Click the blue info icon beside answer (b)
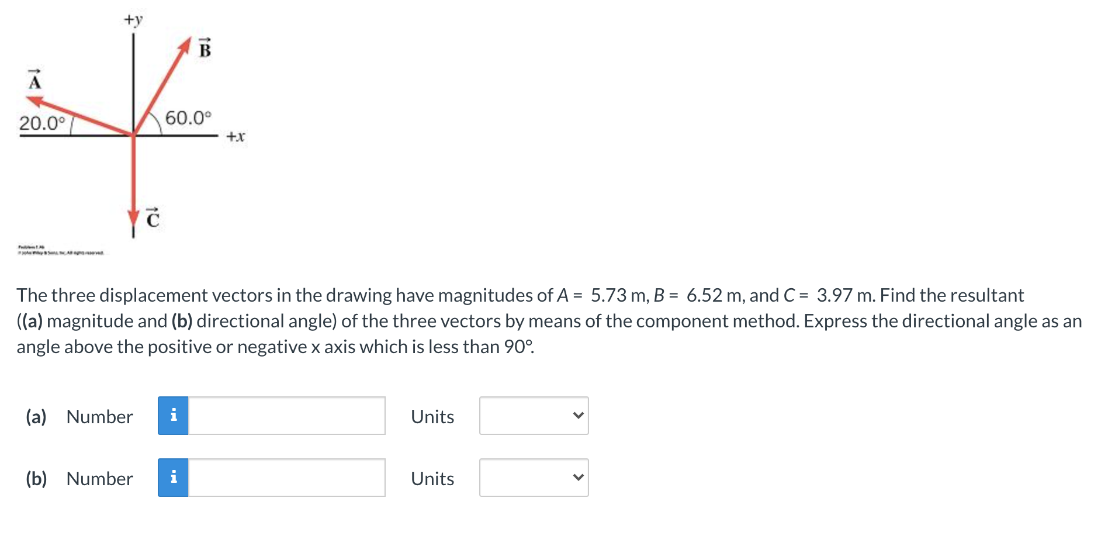This screenshot has width=1115, height=546. (x=173, y=478)
